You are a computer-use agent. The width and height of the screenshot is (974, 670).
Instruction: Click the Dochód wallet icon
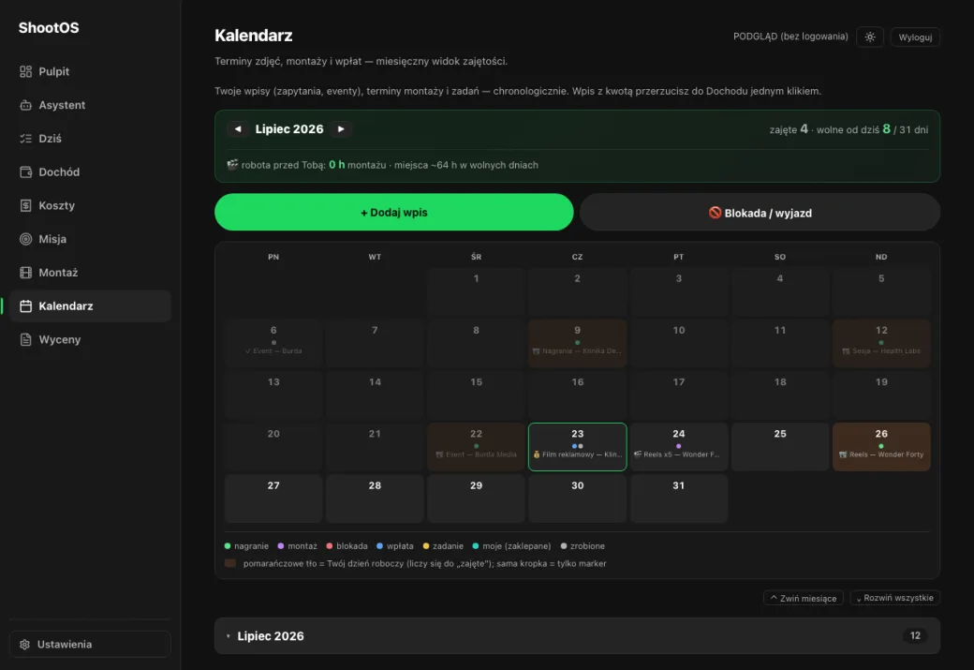tap(25, 172)
